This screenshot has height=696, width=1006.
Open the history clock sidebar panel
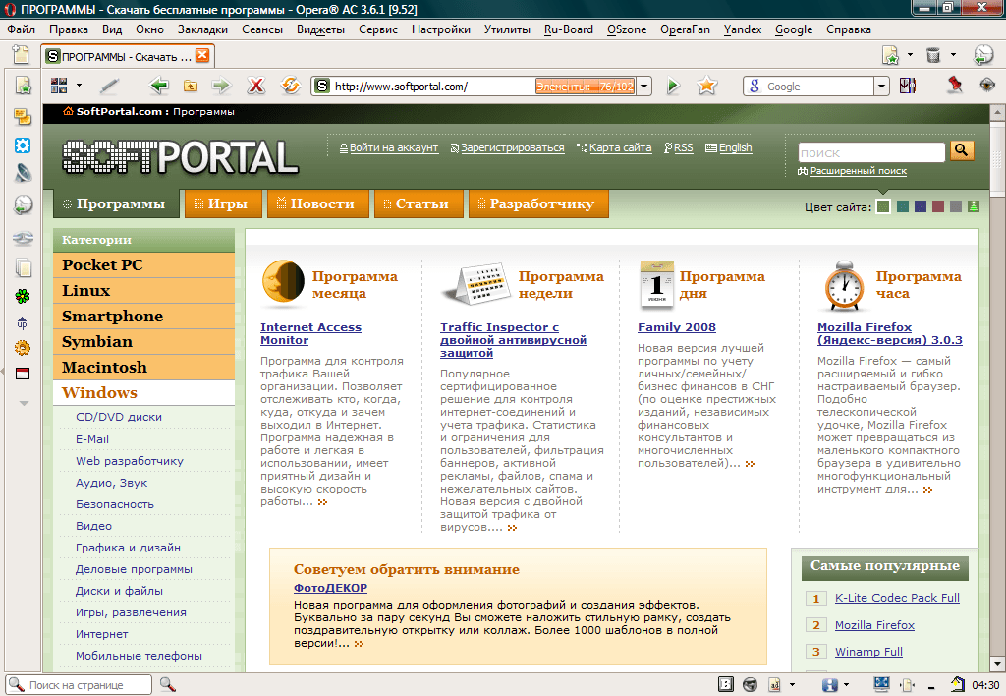(x=24, y=204)
